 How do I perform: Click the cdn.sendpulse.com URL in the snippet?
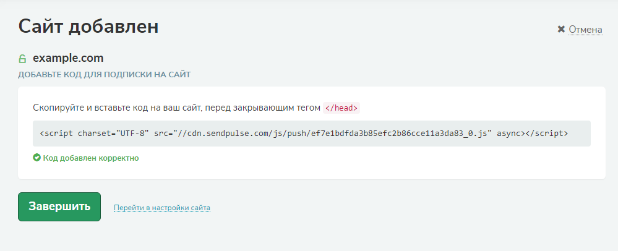226,133
